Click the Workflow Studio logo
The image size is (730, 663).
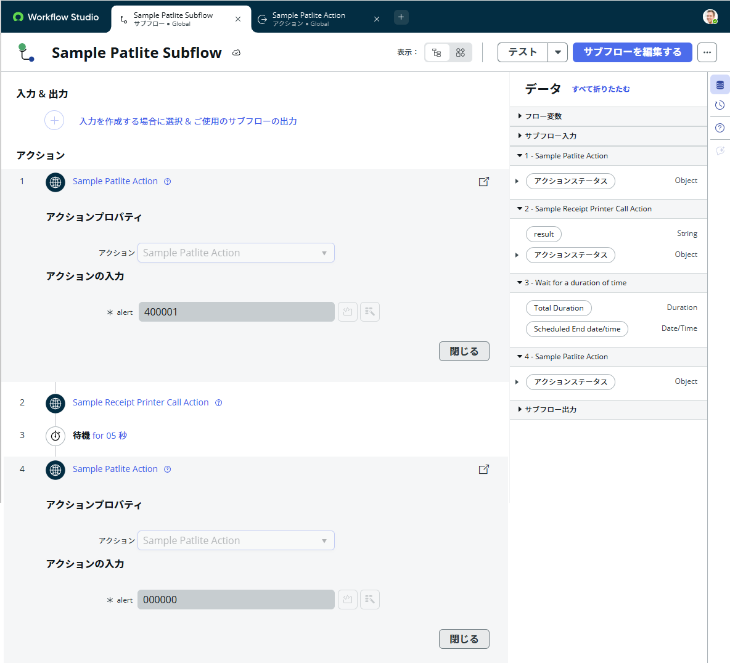point(55,17)
